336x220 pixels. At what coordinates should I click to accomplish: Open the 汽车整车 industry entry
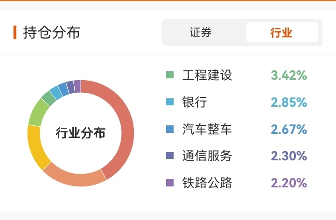click(207, 129)
